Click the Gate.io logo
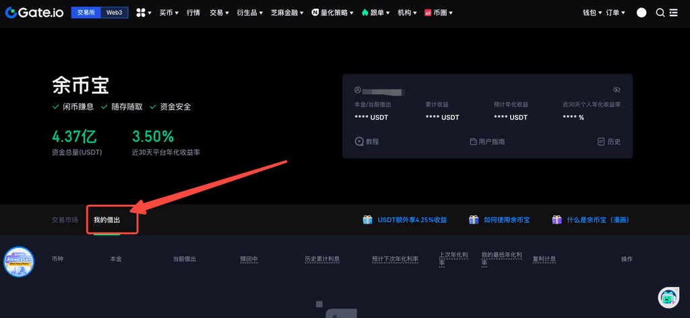 [x=34, y=12]
